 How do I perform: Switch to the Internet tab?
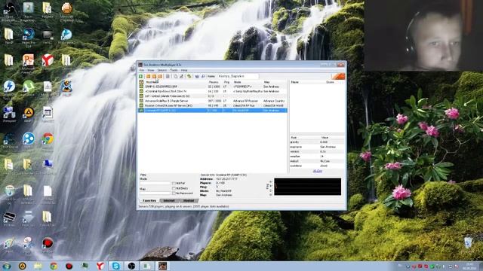point(169,201)
